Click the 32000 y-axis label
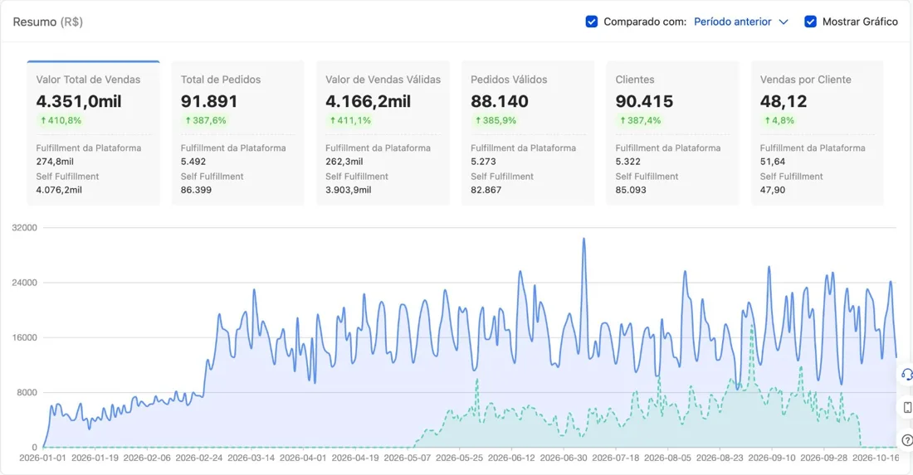The width and height of the screenshot is (913, 475). point(24,227)
